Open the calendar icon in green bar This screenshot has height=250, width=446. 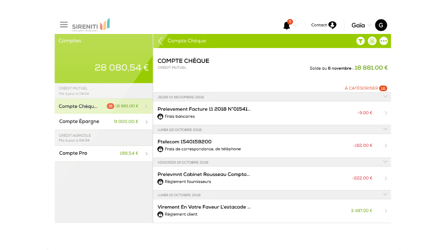pyautogui.click(x=372, y=41)
